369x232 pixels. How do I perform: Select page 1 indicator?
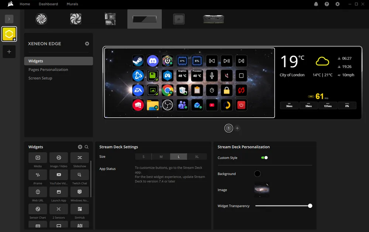click(x=228, y=128)
